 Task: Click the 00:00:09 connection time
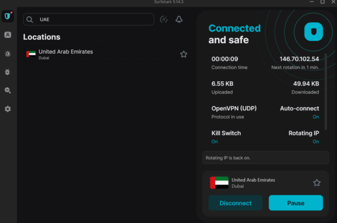[x=225, y=59]
